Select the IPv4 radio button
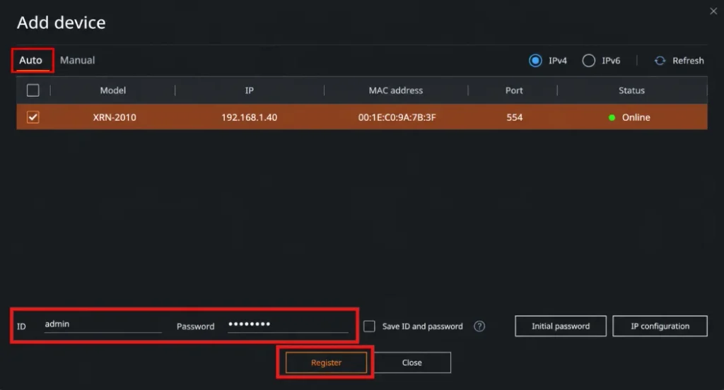 (535, 61)
